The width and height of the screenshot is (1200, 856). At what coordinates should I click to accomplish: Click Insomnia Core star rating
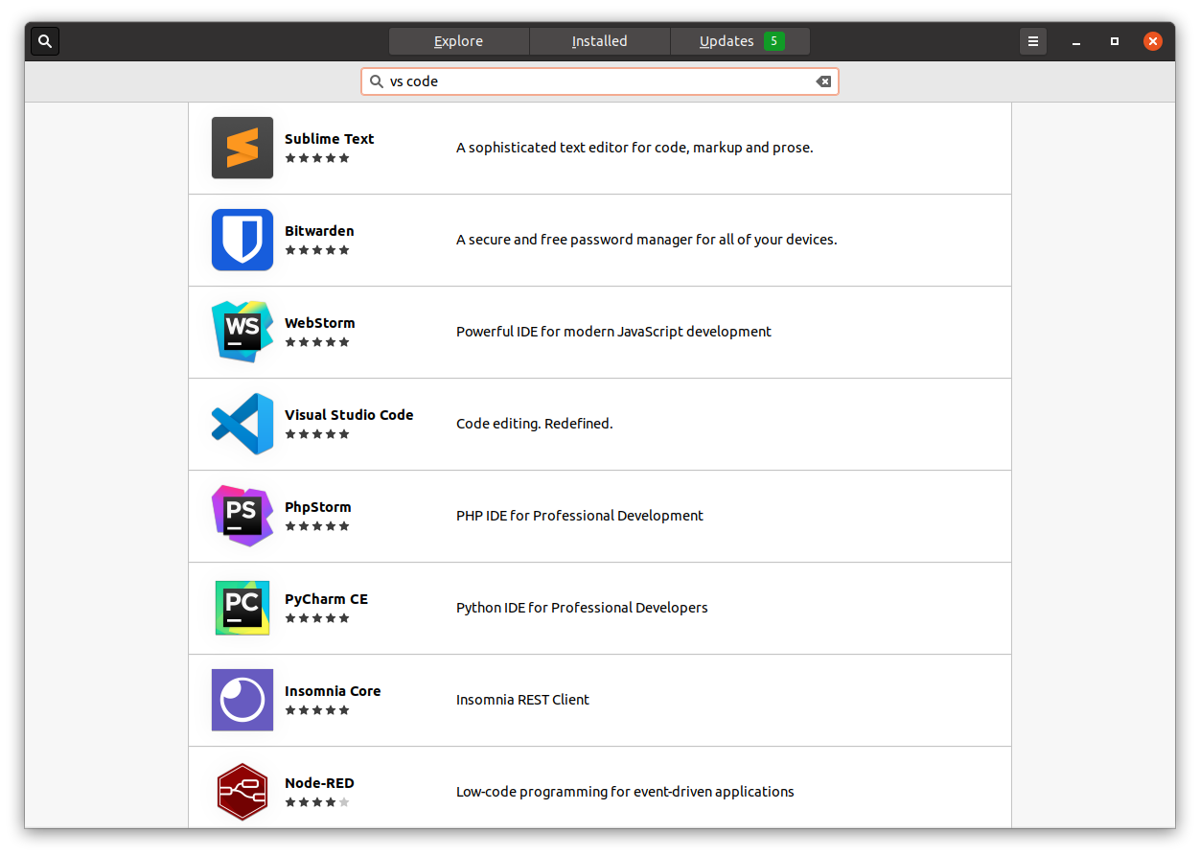click(317, 710)
